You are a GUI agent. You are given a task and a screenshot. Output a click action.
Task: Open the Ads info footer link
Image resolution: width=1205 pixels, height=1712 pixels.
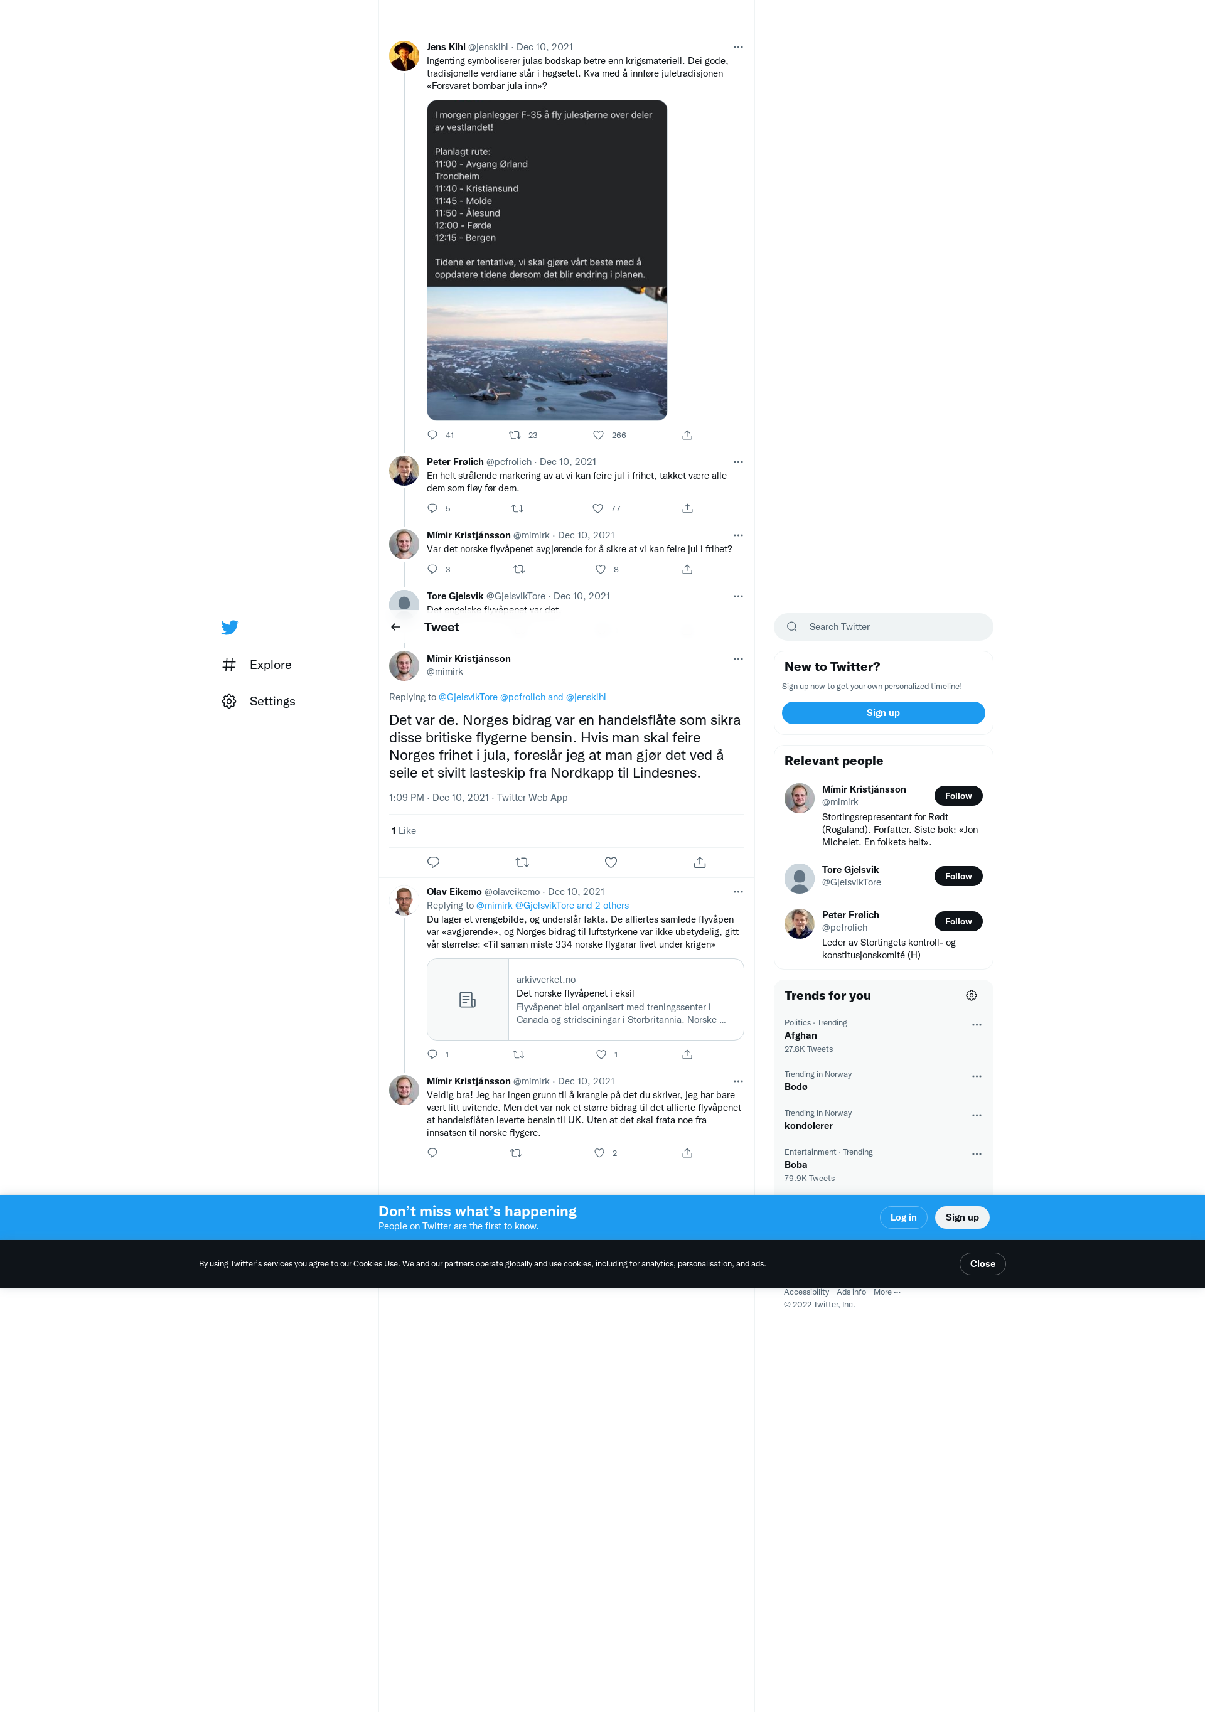click(851, 1292)
